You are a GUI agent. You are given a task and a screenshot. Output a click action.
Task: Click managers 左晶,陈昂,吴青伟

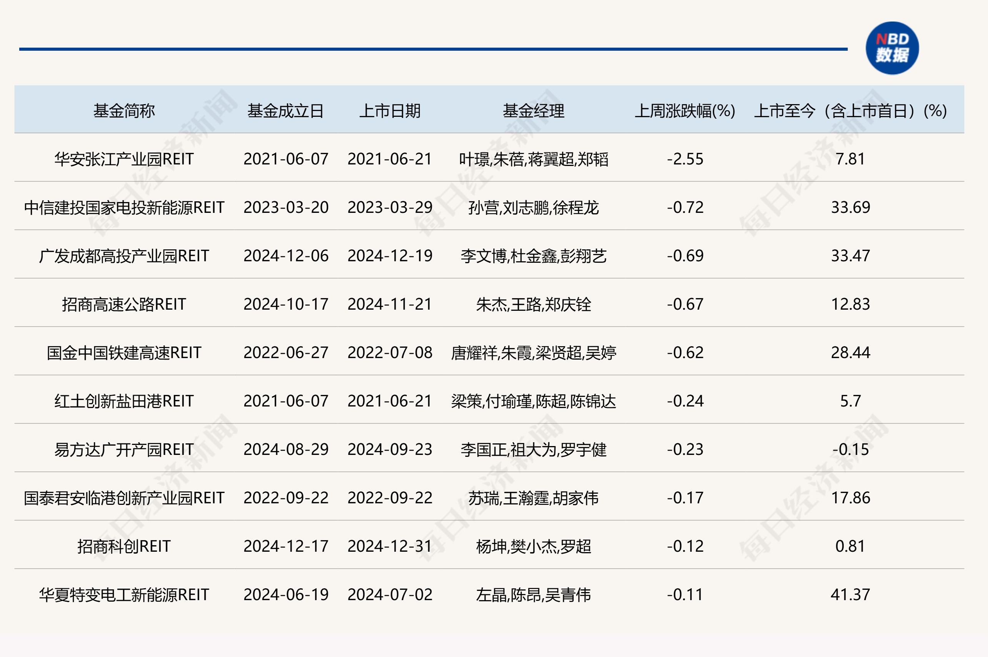[x=533, y=595]
